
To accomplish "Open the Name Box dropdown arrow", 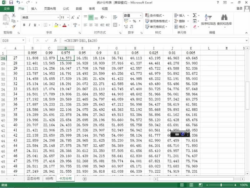I will pos(24,40).
